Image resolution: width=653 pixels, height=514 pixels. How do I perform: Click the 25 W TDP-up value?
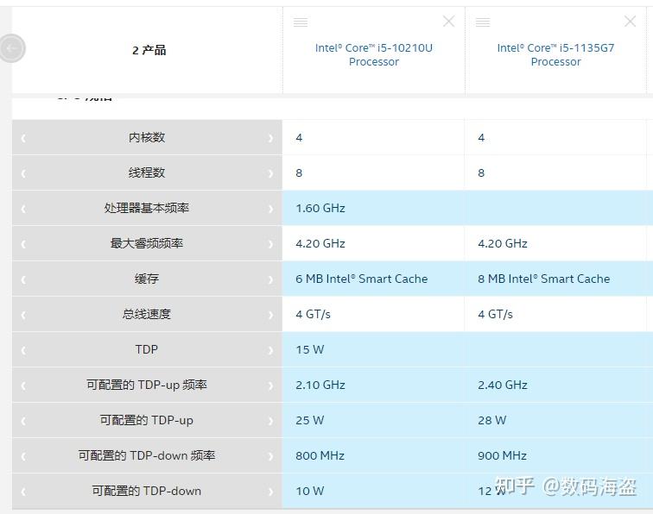pos(310,420)
